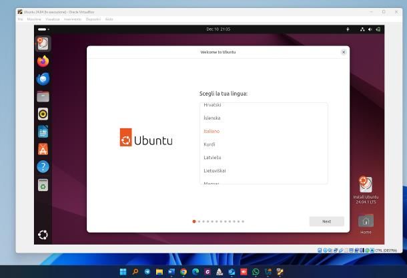Click the CTRL (DESTRA) host key indicator
Viewport: 407px width, 278px height.
[386, 251]
